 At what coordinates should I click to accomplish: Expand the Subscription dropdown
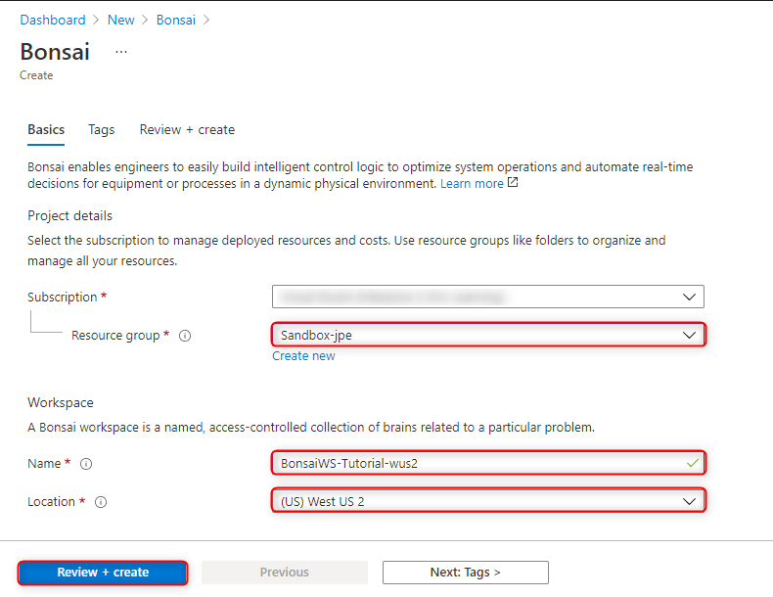[488, 297]
